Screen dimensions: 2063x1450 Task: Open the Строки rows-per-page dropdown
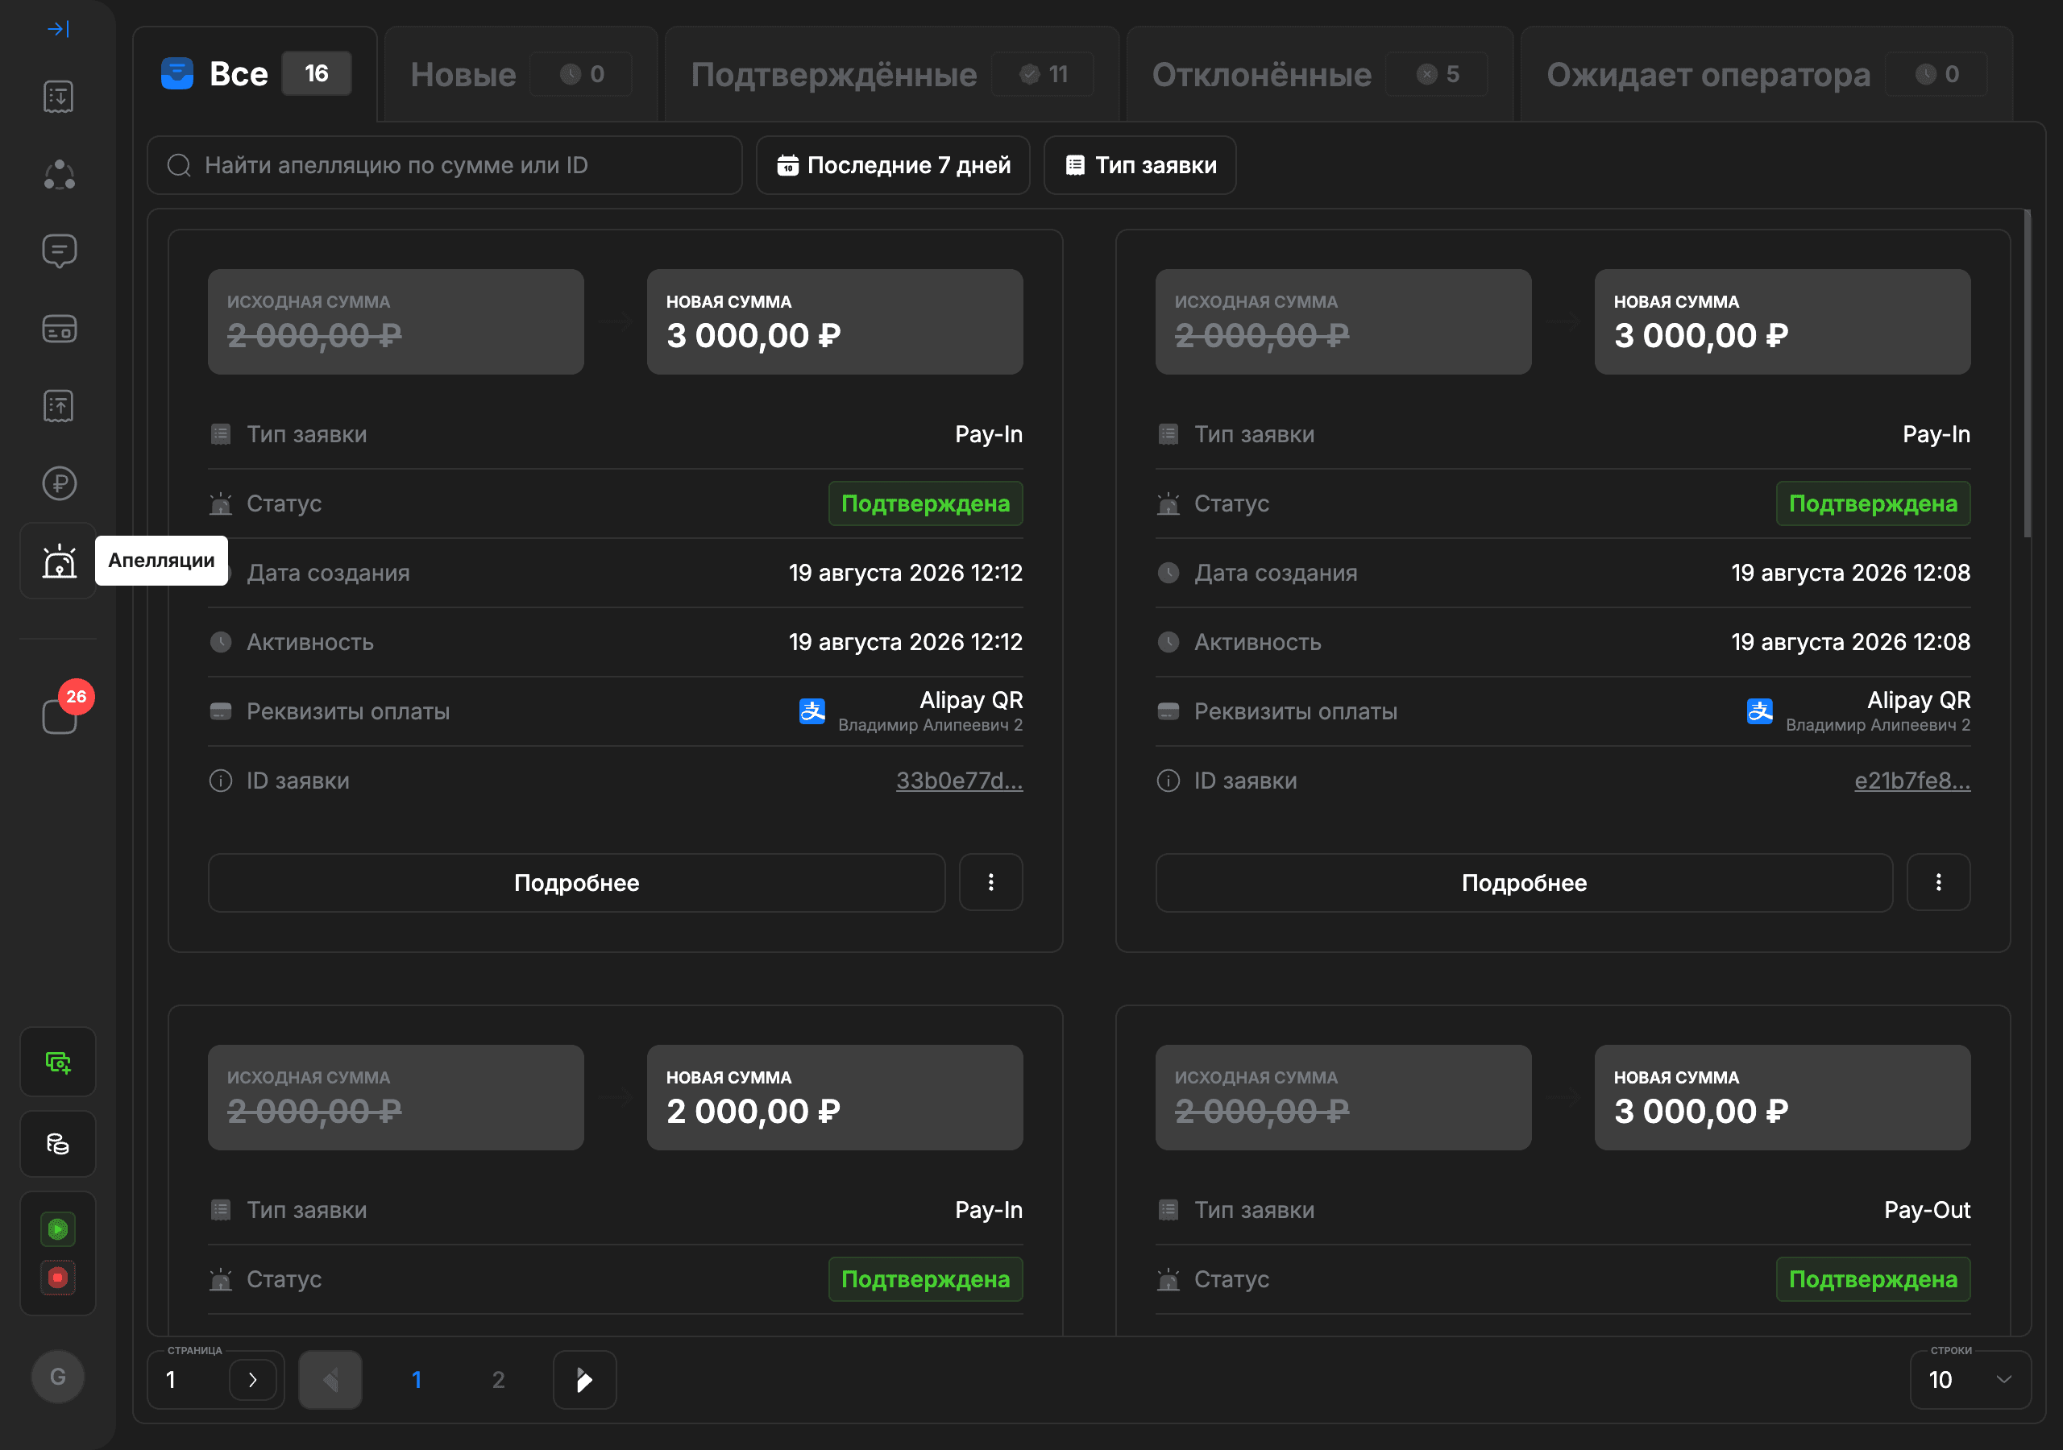pos(1970,1380)
